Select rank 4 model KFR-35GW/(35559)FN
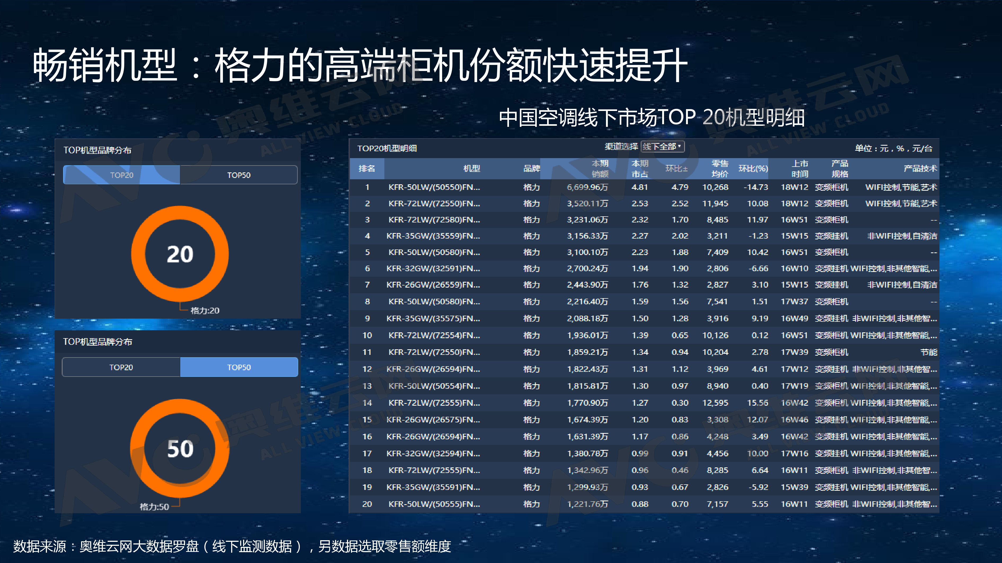 (433, 236)
